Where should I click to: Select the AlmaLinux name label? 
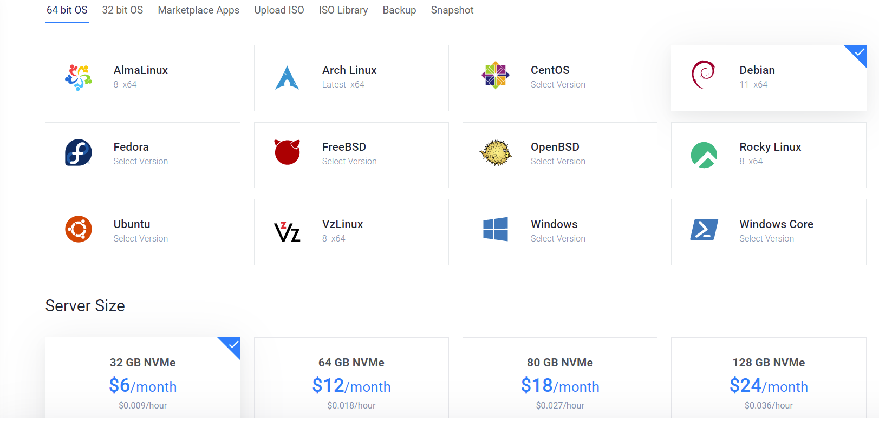[141, 70]
